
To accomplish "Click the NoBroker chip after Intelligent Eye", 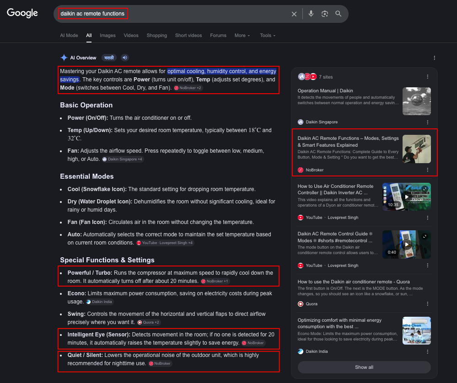I will click(253, 343).
